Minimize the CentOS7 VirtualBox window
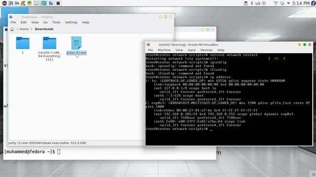316x177 pixels. (300, 45)
